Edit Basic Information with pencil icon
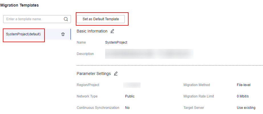 [x=112, y=31]
